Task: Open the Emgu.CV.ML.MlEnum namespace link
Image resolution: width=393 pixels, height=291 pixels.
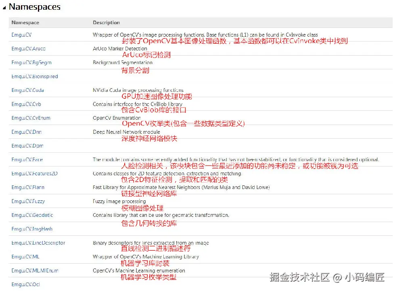Action: pos(35,271)
